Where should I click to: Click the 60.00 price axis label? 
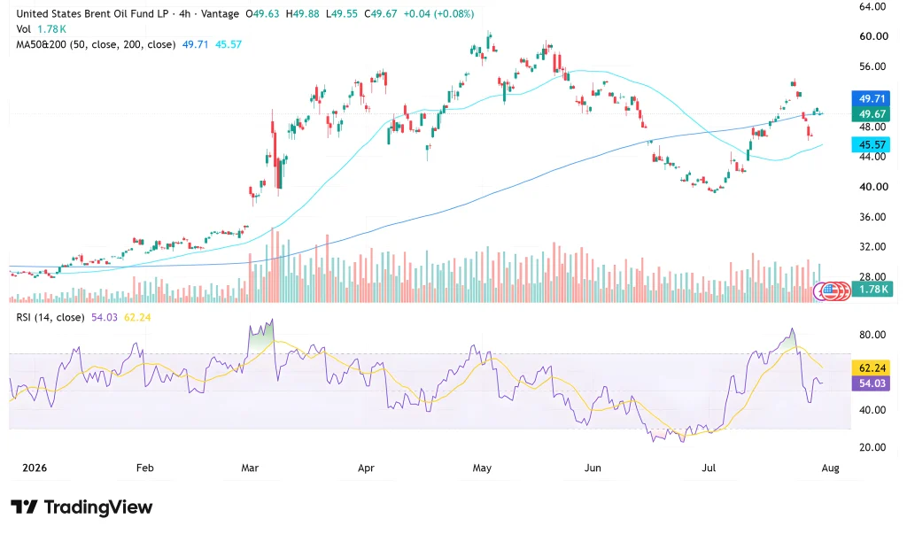(x=873, y=36)
